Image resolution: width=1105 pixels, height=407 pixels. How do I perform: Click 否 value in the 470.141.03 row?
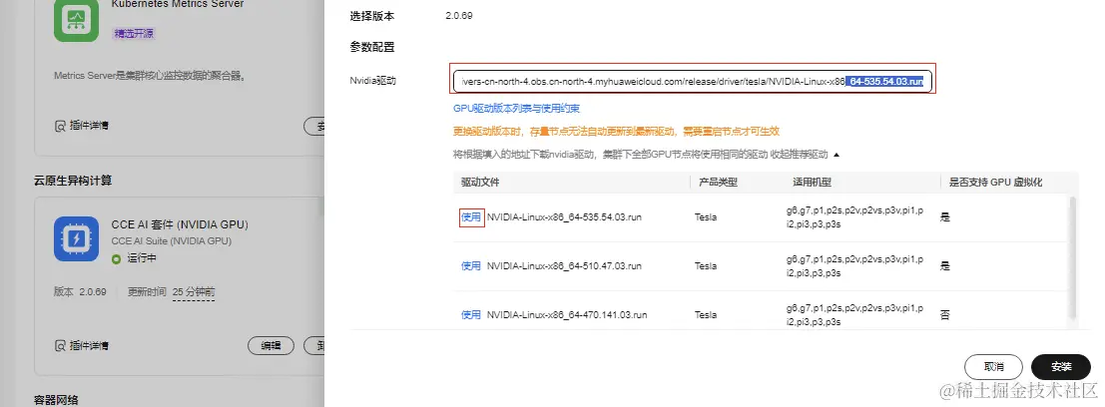945,315
